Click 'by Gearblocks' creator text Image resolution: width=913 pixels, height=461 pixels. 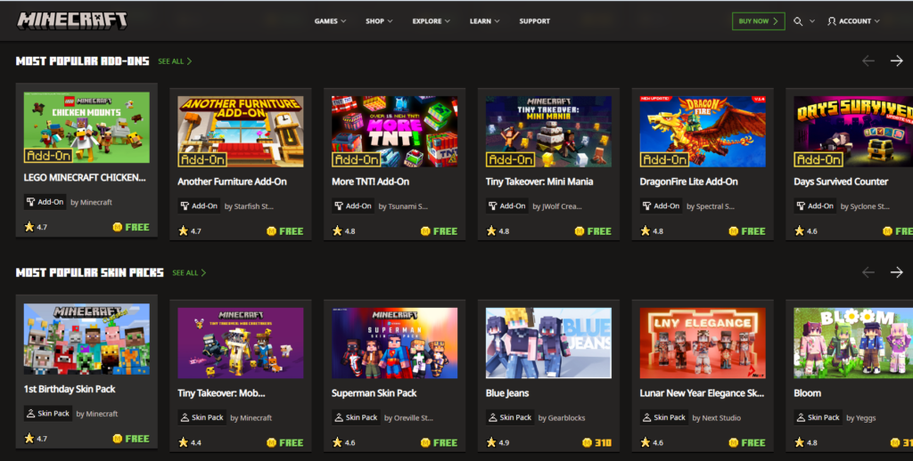(x=562, y=418)
